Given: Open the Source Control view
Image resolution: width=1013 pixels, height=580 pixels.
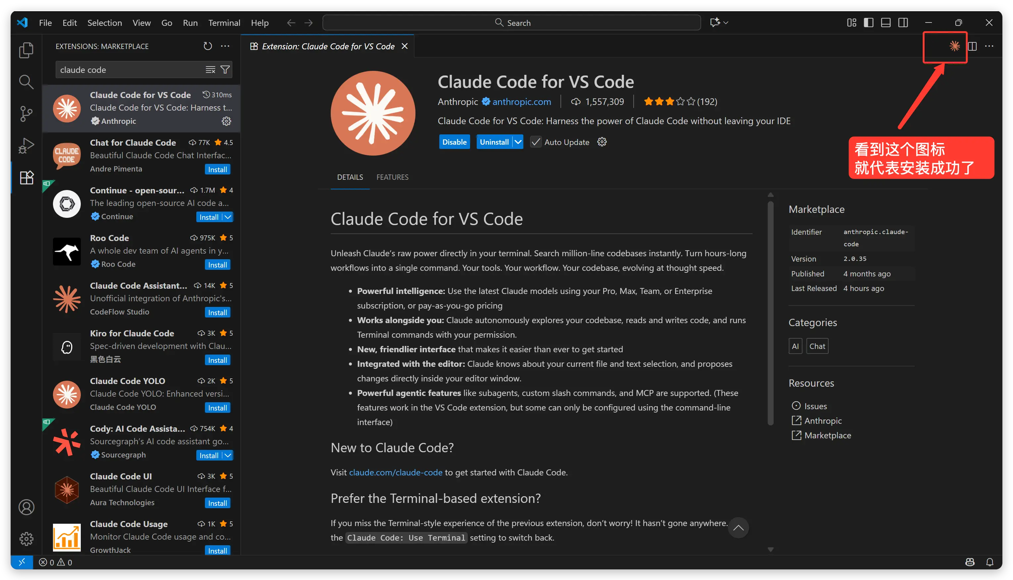Looking at the screenshot, I should pos(26,114).
